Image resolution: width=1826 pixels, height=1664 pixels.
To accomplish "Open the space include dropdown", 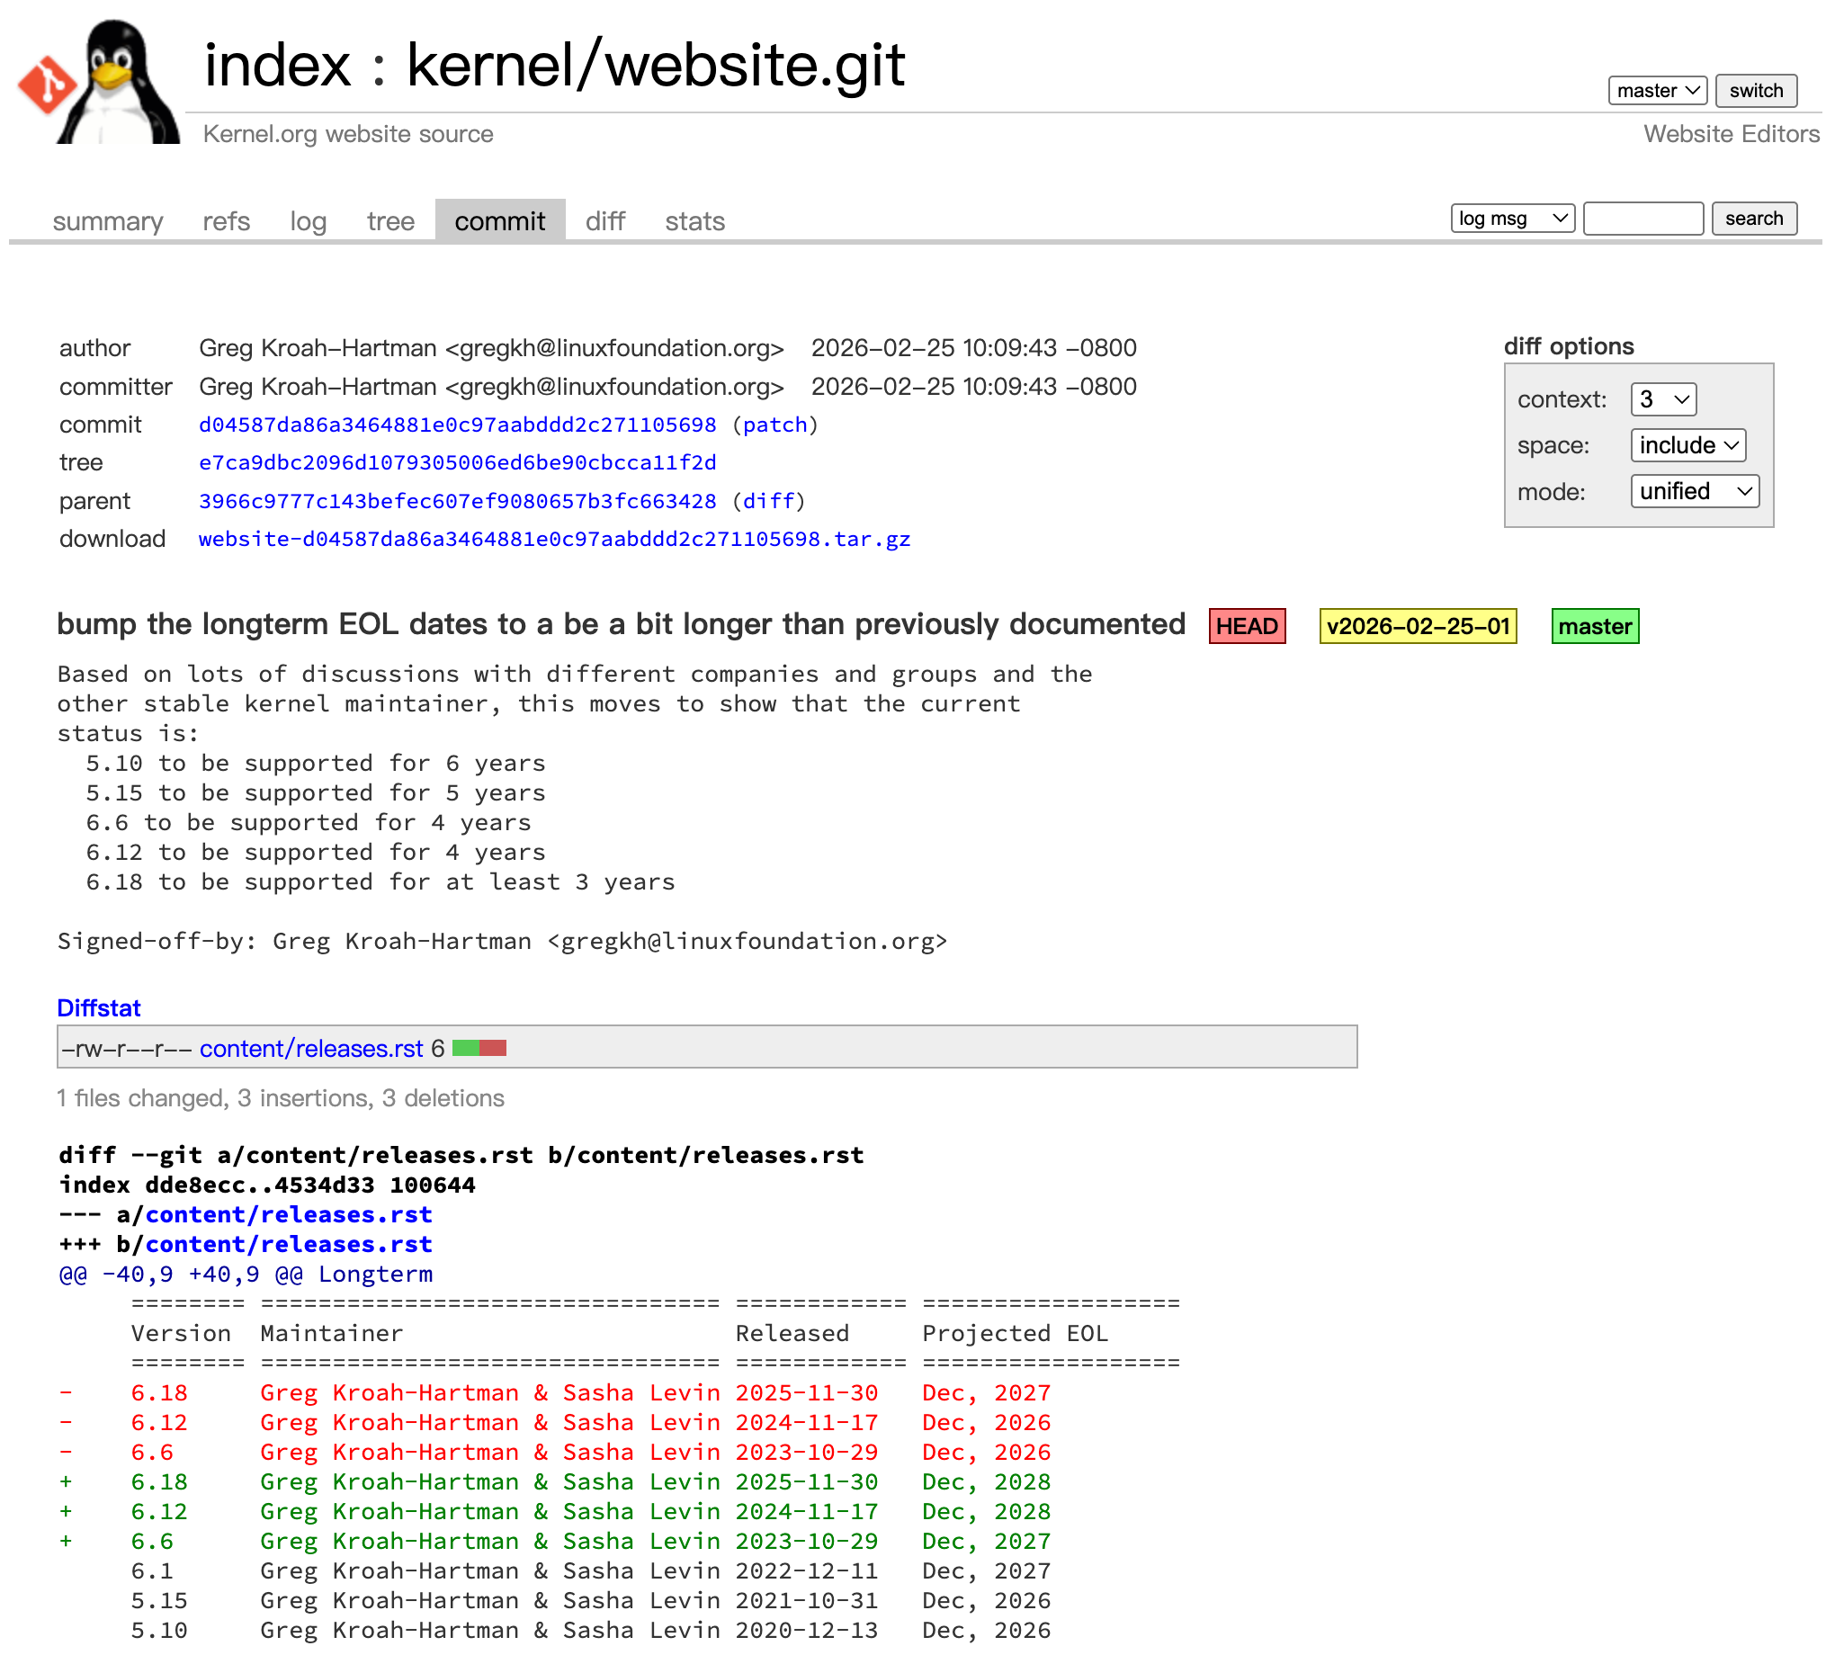I will (1691, 445).
